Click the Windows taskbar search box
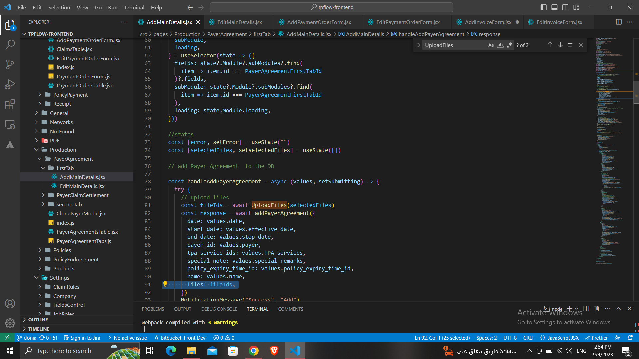Image resolution: width=639 pixels, height=359 pixels. tap(64, 351)
